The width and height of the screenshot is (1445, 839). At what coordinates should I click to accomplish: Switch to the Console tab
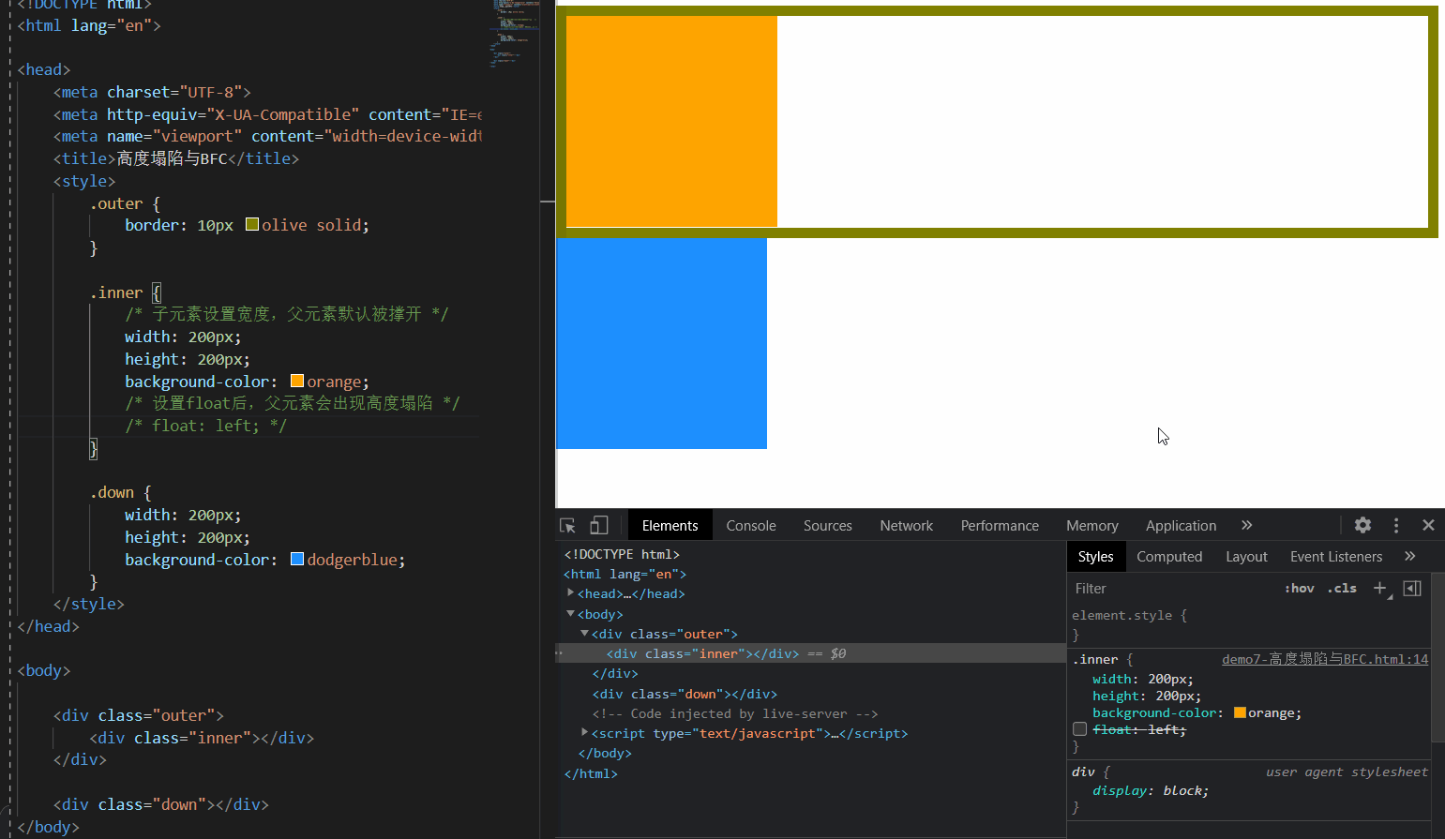pos(751,525)
